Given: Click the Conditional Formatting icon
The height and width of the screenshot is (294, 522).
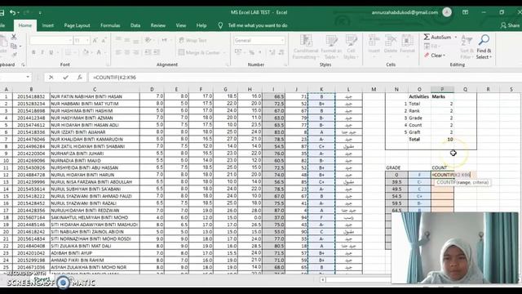Looking at the screenshot, I should pos(306,41).
